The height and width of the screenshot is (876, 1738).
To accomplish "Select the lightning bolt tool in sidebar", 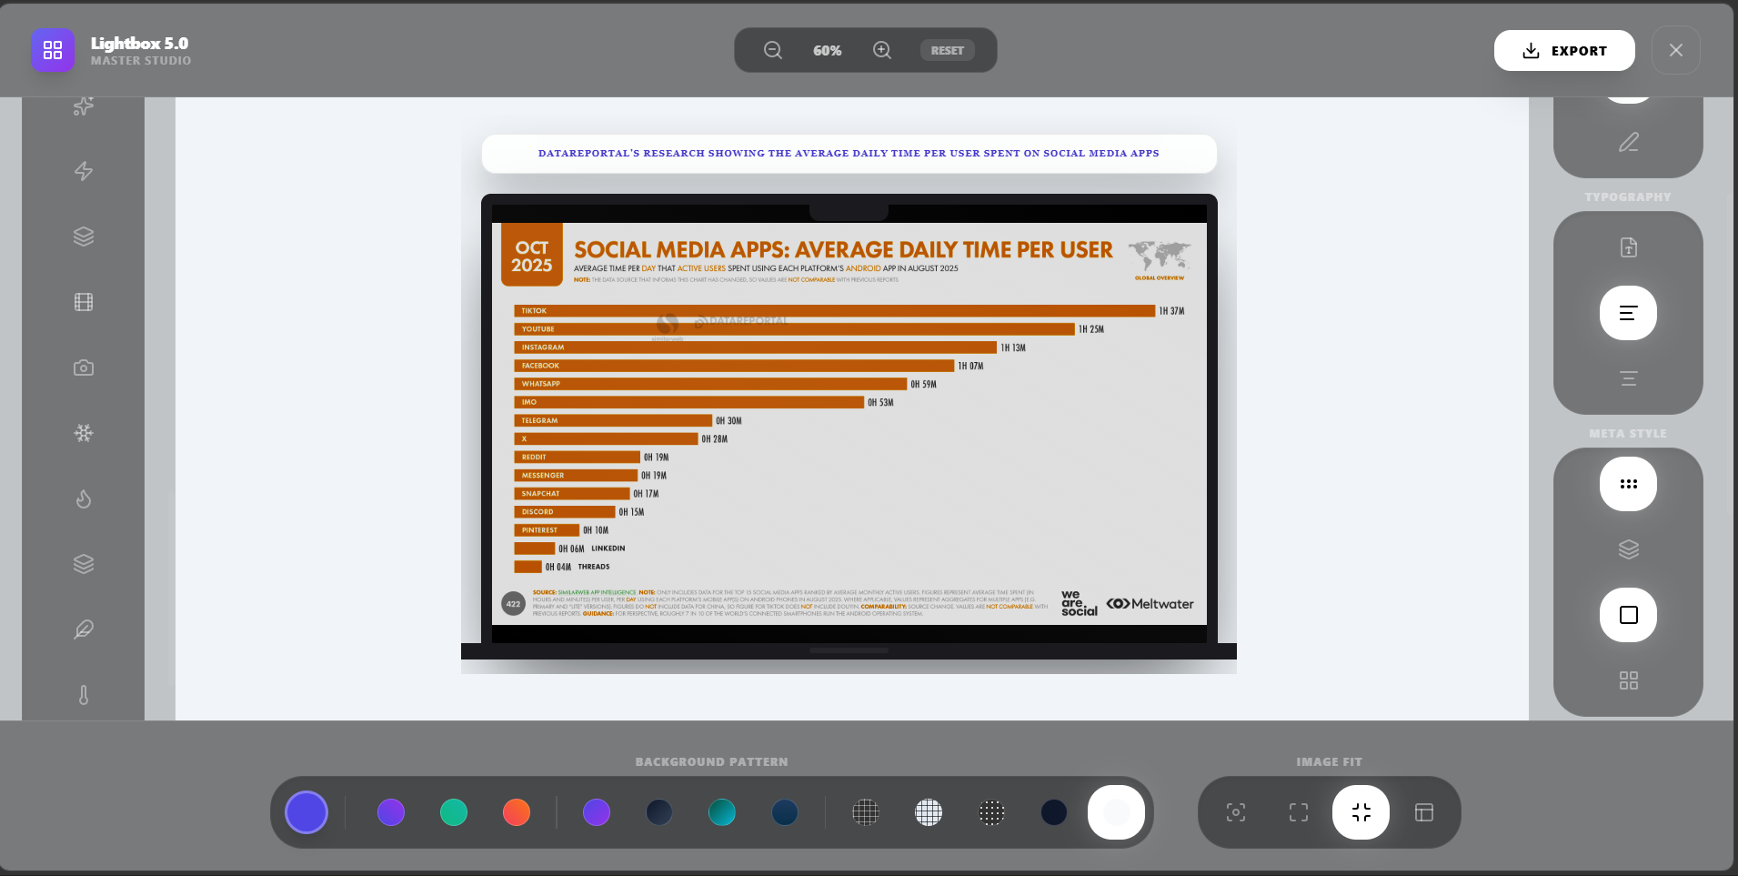I will click(84, 171).
